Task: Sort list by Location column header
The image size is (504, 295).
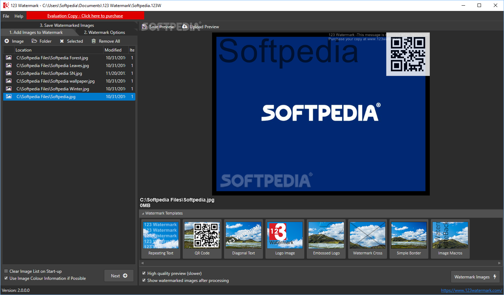Action: point(58,50)
